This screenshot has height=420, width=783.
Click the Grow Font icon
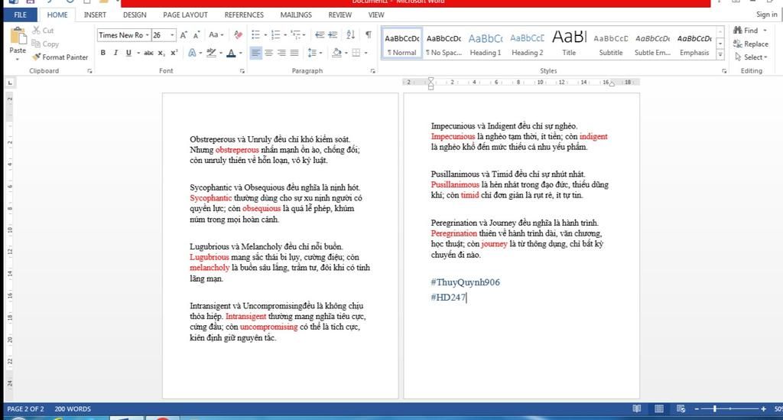[x=184, y=34]
